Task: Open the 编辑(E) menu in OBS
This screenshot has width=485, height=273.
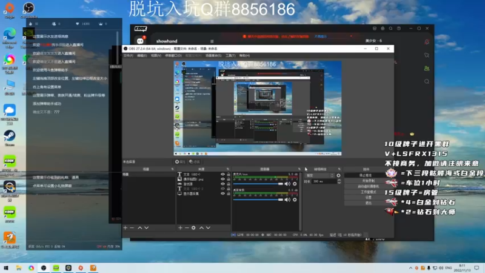Action: click(x=142, y=56)
